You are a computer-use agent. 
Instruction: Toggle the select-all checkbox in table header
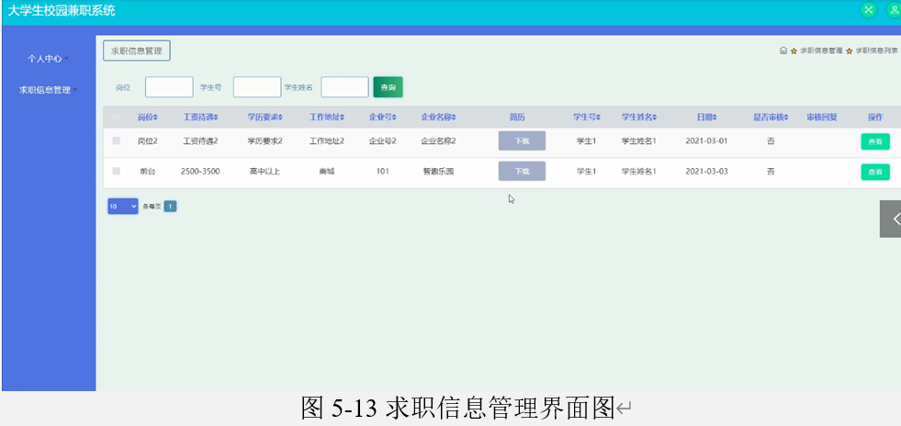pos(117,118)
